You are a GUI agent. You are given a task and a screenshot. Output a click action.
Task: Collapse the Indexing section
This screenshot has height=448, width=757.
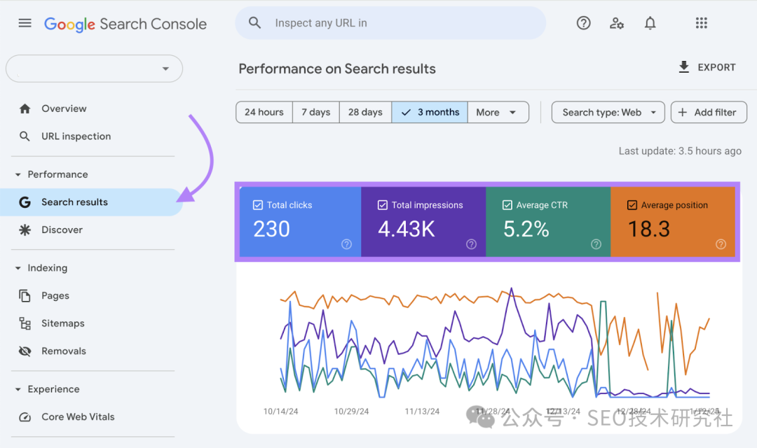pos(18,268)
